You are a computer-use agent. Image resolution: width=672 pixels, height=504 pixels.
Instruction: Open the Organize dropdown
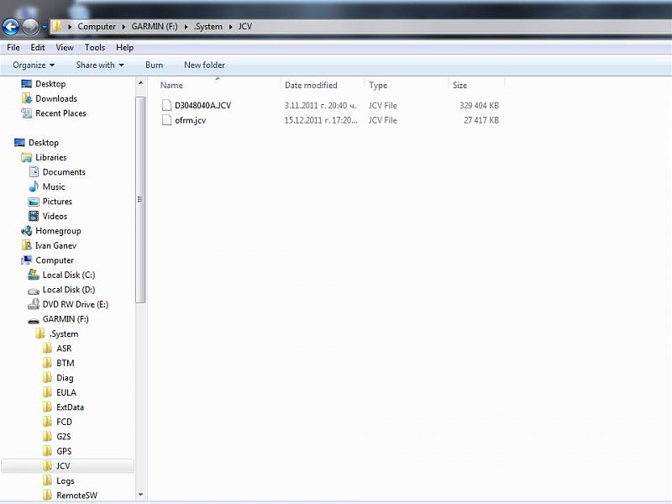(34, 66)
